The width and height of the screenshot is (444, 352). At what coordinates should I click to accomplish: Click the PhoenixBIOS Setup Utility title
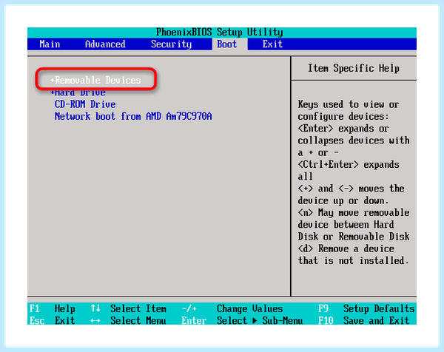coord(220,32)
